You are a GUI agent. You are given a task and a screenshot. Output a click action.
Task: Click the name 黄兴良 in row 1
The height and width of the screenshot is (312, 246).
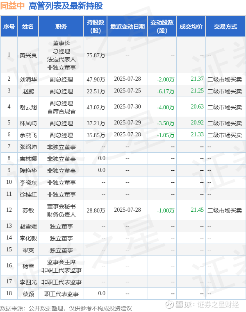pos(28,55)
